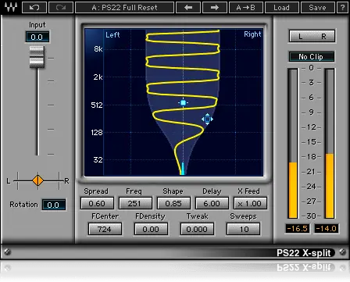Select the four-arrow spread handle in graph
This screenshot has height=282, width=350.
click(x=207, y=119)
